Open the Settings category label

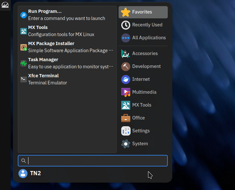pos(141,131)
